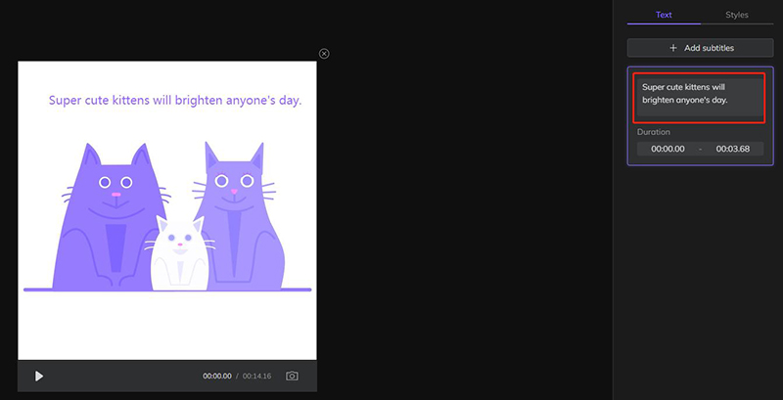
Task: Set the start time 00:00.00
Action: (668, 149)
